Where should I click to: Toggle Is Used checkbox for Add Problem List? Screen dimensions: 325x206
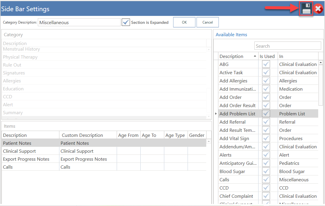pyautogui.click(x=266, y=114)
